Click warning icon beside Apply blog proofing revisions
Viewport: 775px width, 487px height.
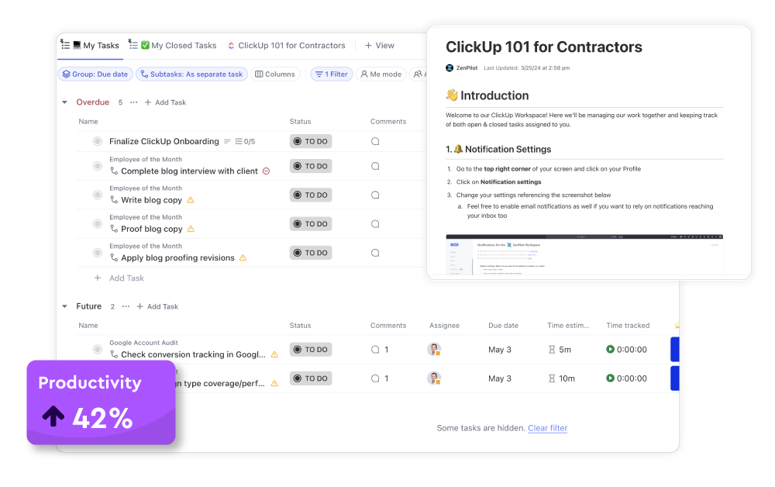(x=243, y=257)
